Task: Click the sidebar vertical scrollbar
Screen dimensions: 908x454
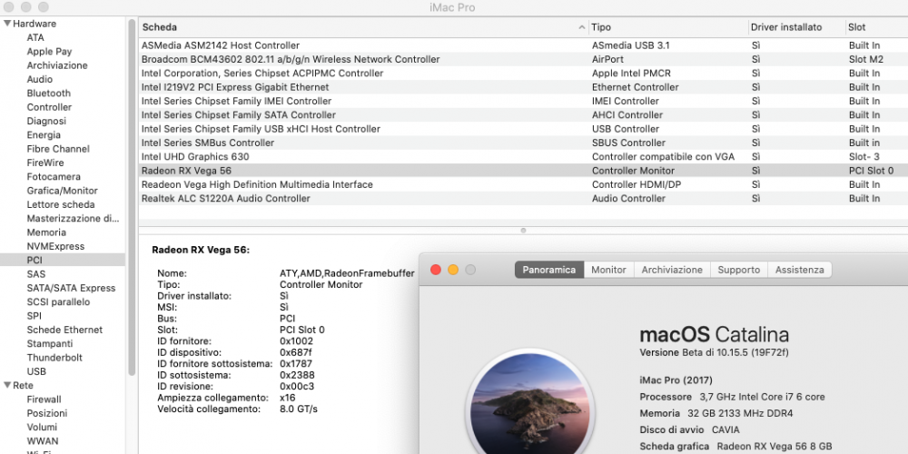Action: [132, 197]
